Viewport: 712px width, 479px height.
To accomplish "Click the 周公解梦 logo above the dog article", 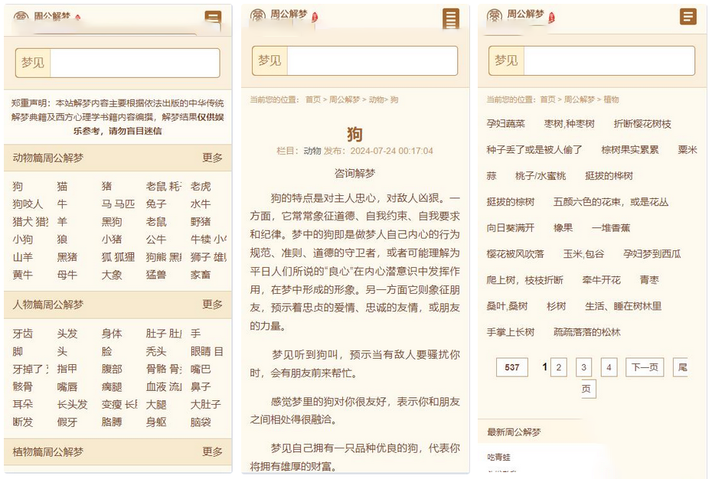I will click(x=284, y=15).
